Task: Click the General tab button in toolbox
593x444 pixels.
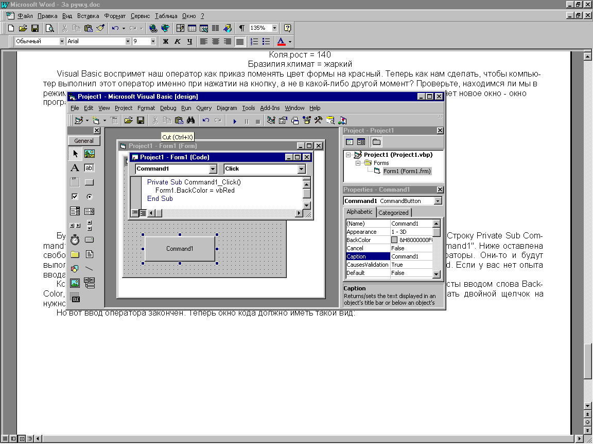Action: tap(84, 141)
